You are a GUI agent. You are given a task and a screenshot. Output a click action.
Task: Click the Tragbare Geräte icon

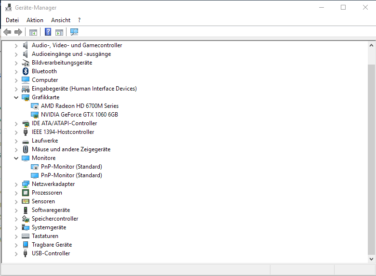click(26, 245)
